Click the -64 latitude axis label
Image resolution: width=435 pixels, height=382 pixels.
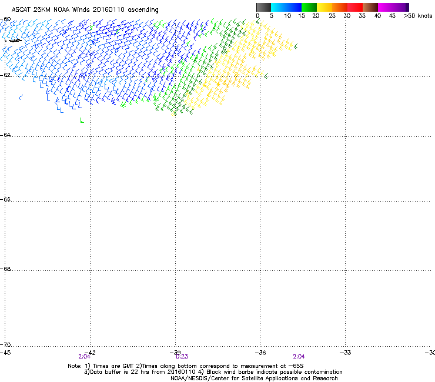(x=5, y=135)
